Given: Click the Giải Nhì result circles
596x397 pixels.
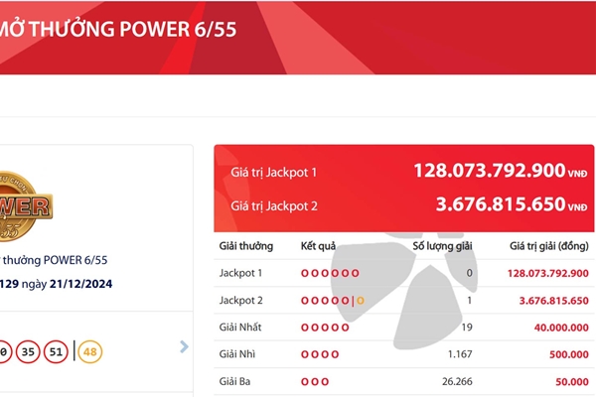Looking at the screenshot, I should coord(320,353).
